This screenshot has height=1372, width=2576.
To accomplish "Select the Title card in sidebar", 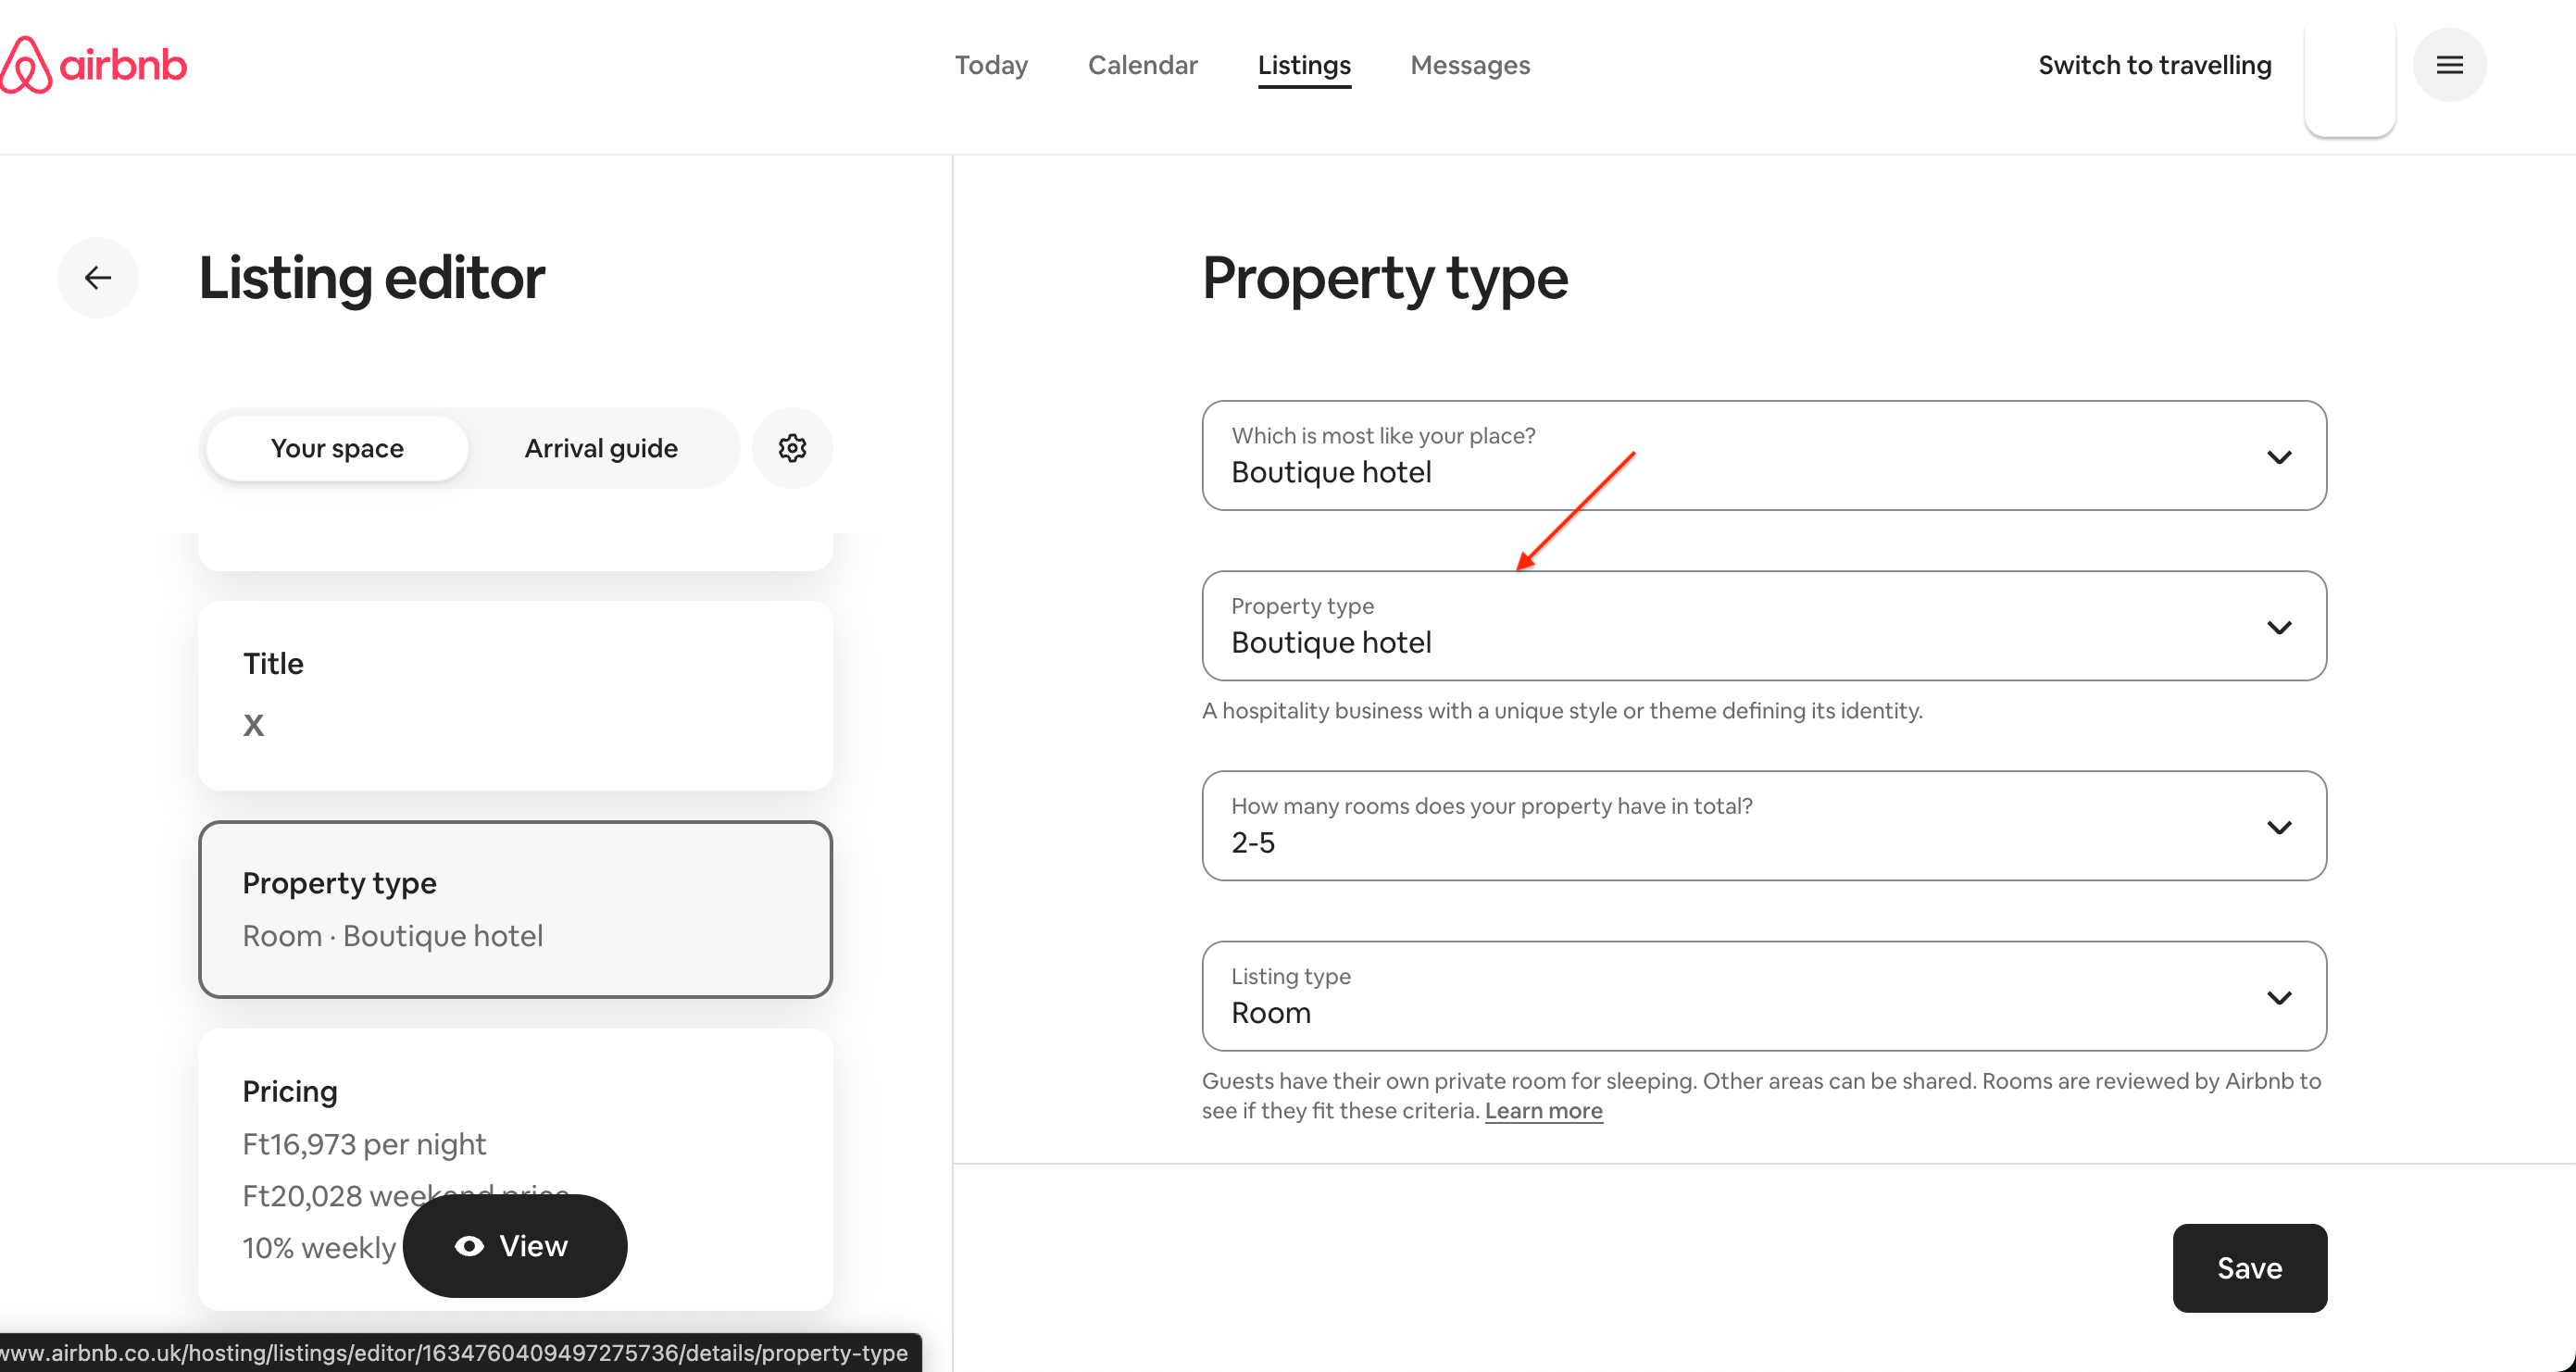I will tap(515, 695).
